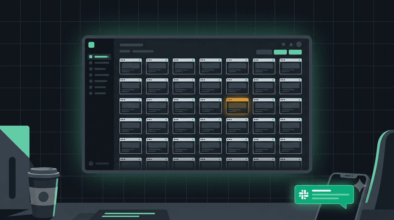Select the last sidebar menu item
The width and height of the screenshot is (394, 220).
point(98,93)
